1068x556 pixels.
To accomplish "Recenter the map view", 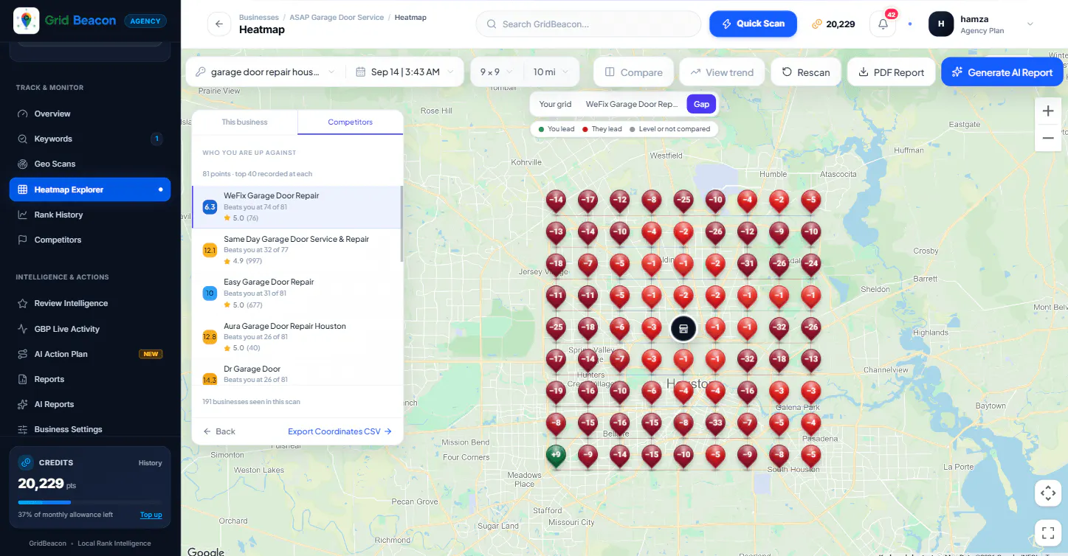I will click(1048, 493).
